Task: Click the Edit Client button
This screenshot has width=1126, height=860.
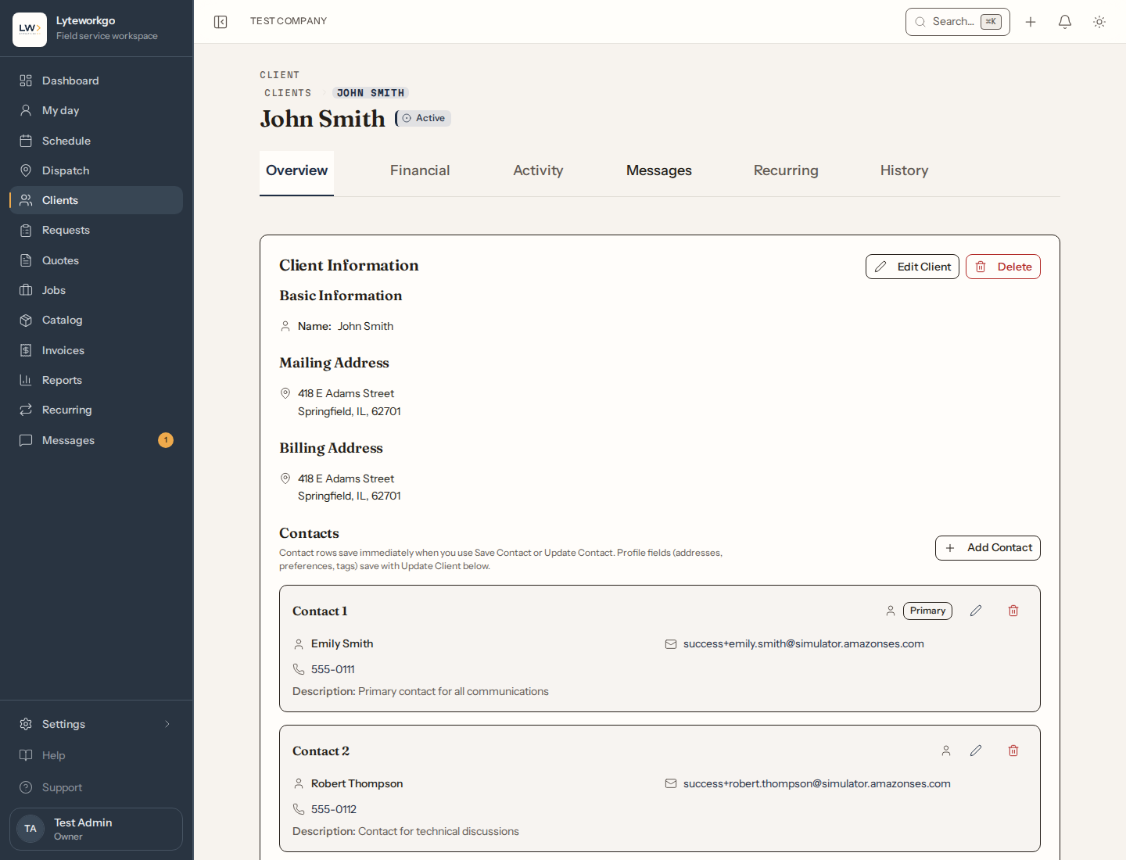Action: tap(913, 267)
